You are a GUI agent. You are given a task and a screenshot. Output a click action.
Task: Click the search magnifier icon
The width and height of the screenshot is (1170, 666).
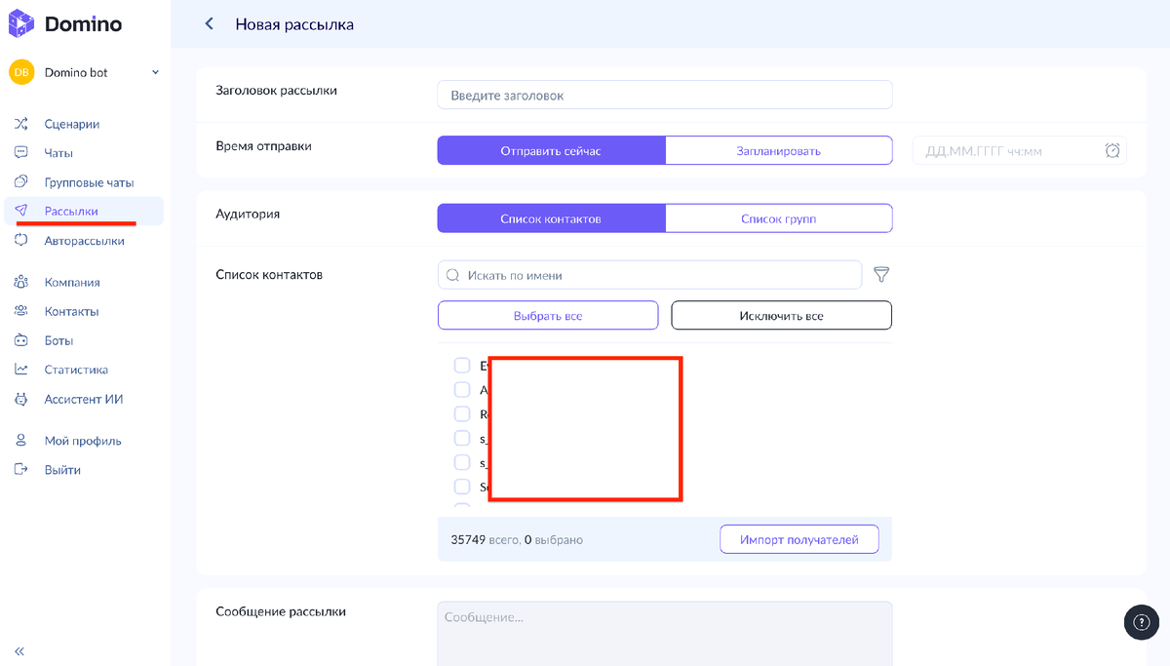(452, 275)
